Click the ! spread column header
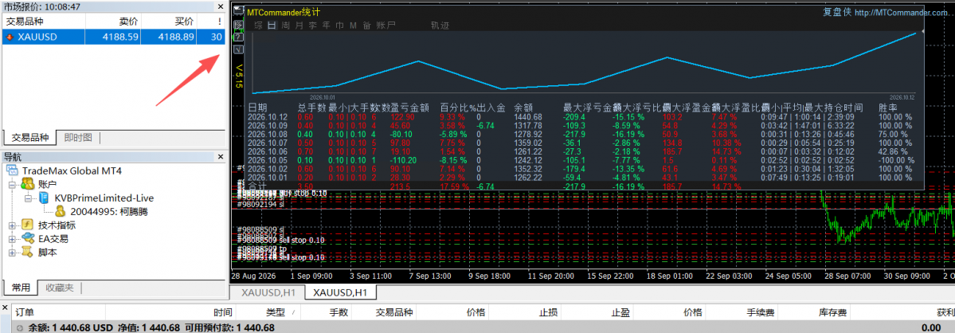 (212, 22)
